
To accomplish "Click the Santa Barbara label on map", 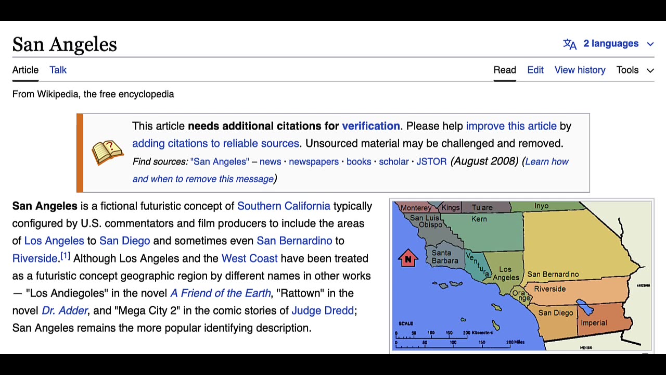I will tap(445, 257).
